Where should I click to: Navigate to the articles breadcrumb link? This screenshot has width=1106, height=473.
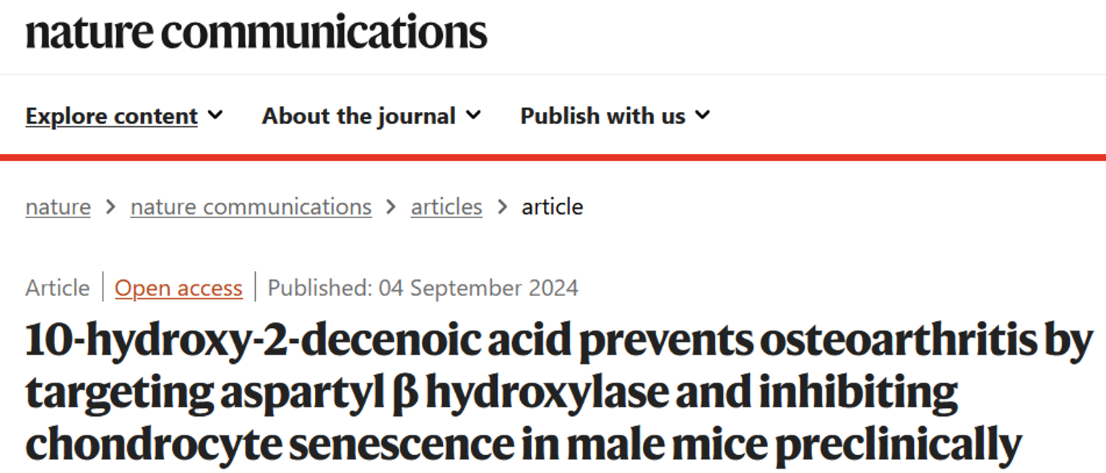point(446,207)
